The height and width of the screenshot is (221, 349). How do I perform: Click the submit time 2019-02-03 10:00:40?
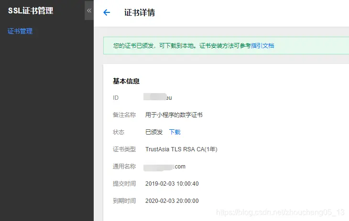[172, 184]
